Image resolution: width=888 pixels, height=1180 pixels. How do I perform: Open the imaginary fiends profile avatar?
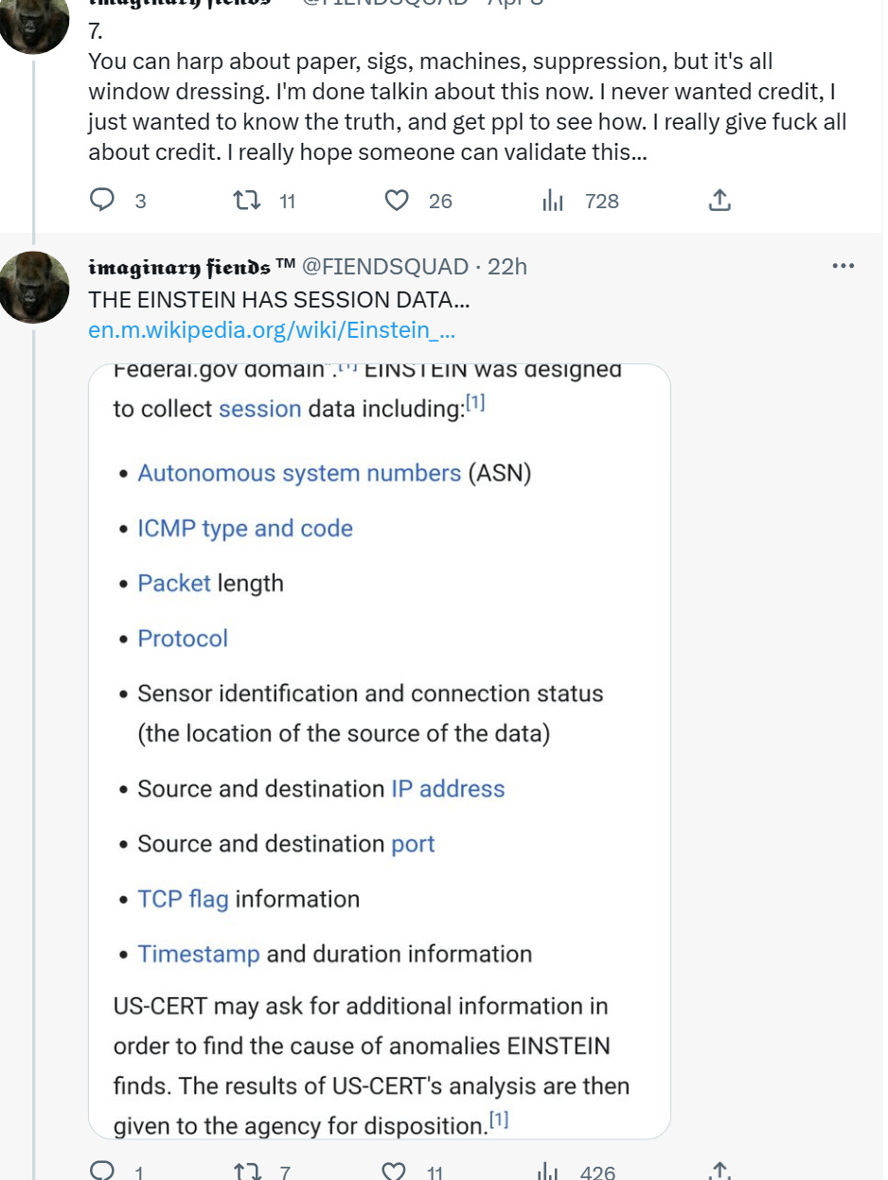click(x=33, y=287)
